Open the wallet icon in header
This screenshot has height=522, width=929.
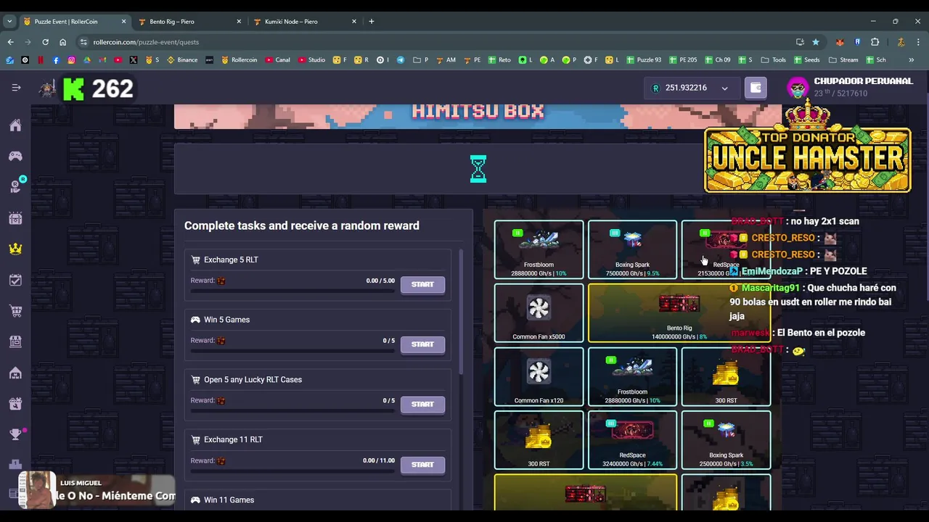coord(756,88)
